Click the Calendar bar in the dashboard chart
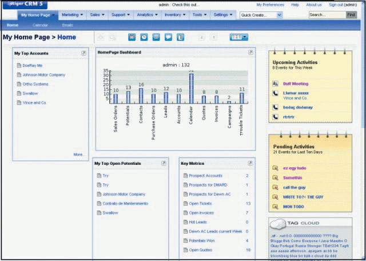 192,88
